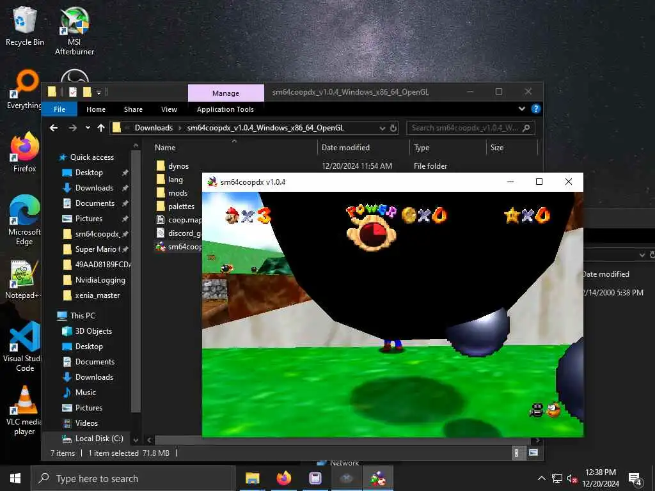The height and width of the screenshot is (491, 655).
Task: Open Firefox from the taskbar
Action: point(283,478)
